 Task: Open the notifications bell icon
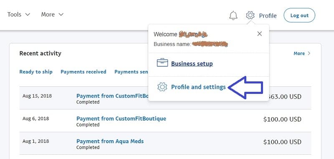tap(233, 15)
